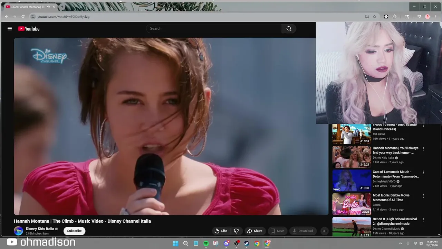
Task: Click the tab search screen icon
Action: click(407, 17)
